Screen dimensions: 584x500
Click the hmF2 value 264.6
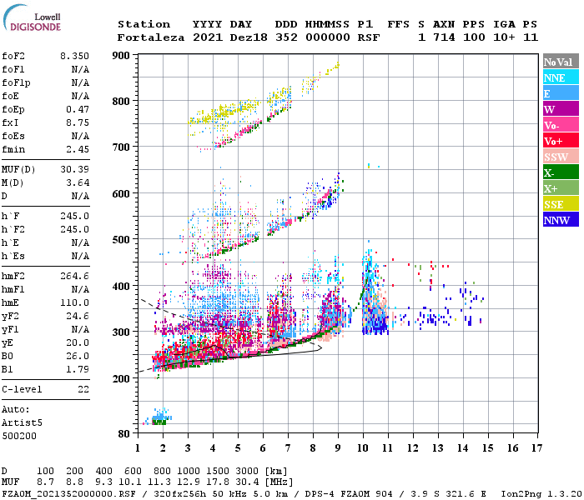pyautogui.click(x=74, y=276)
